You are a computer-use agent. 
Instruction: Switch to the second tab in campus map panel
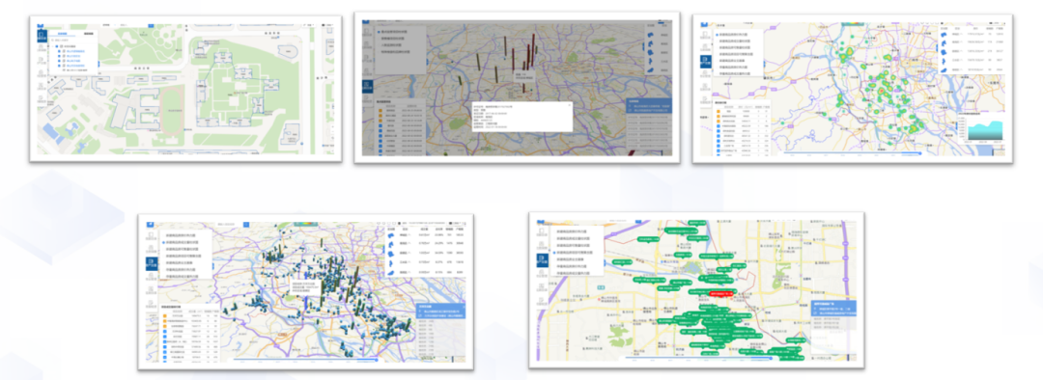point(89,32)
